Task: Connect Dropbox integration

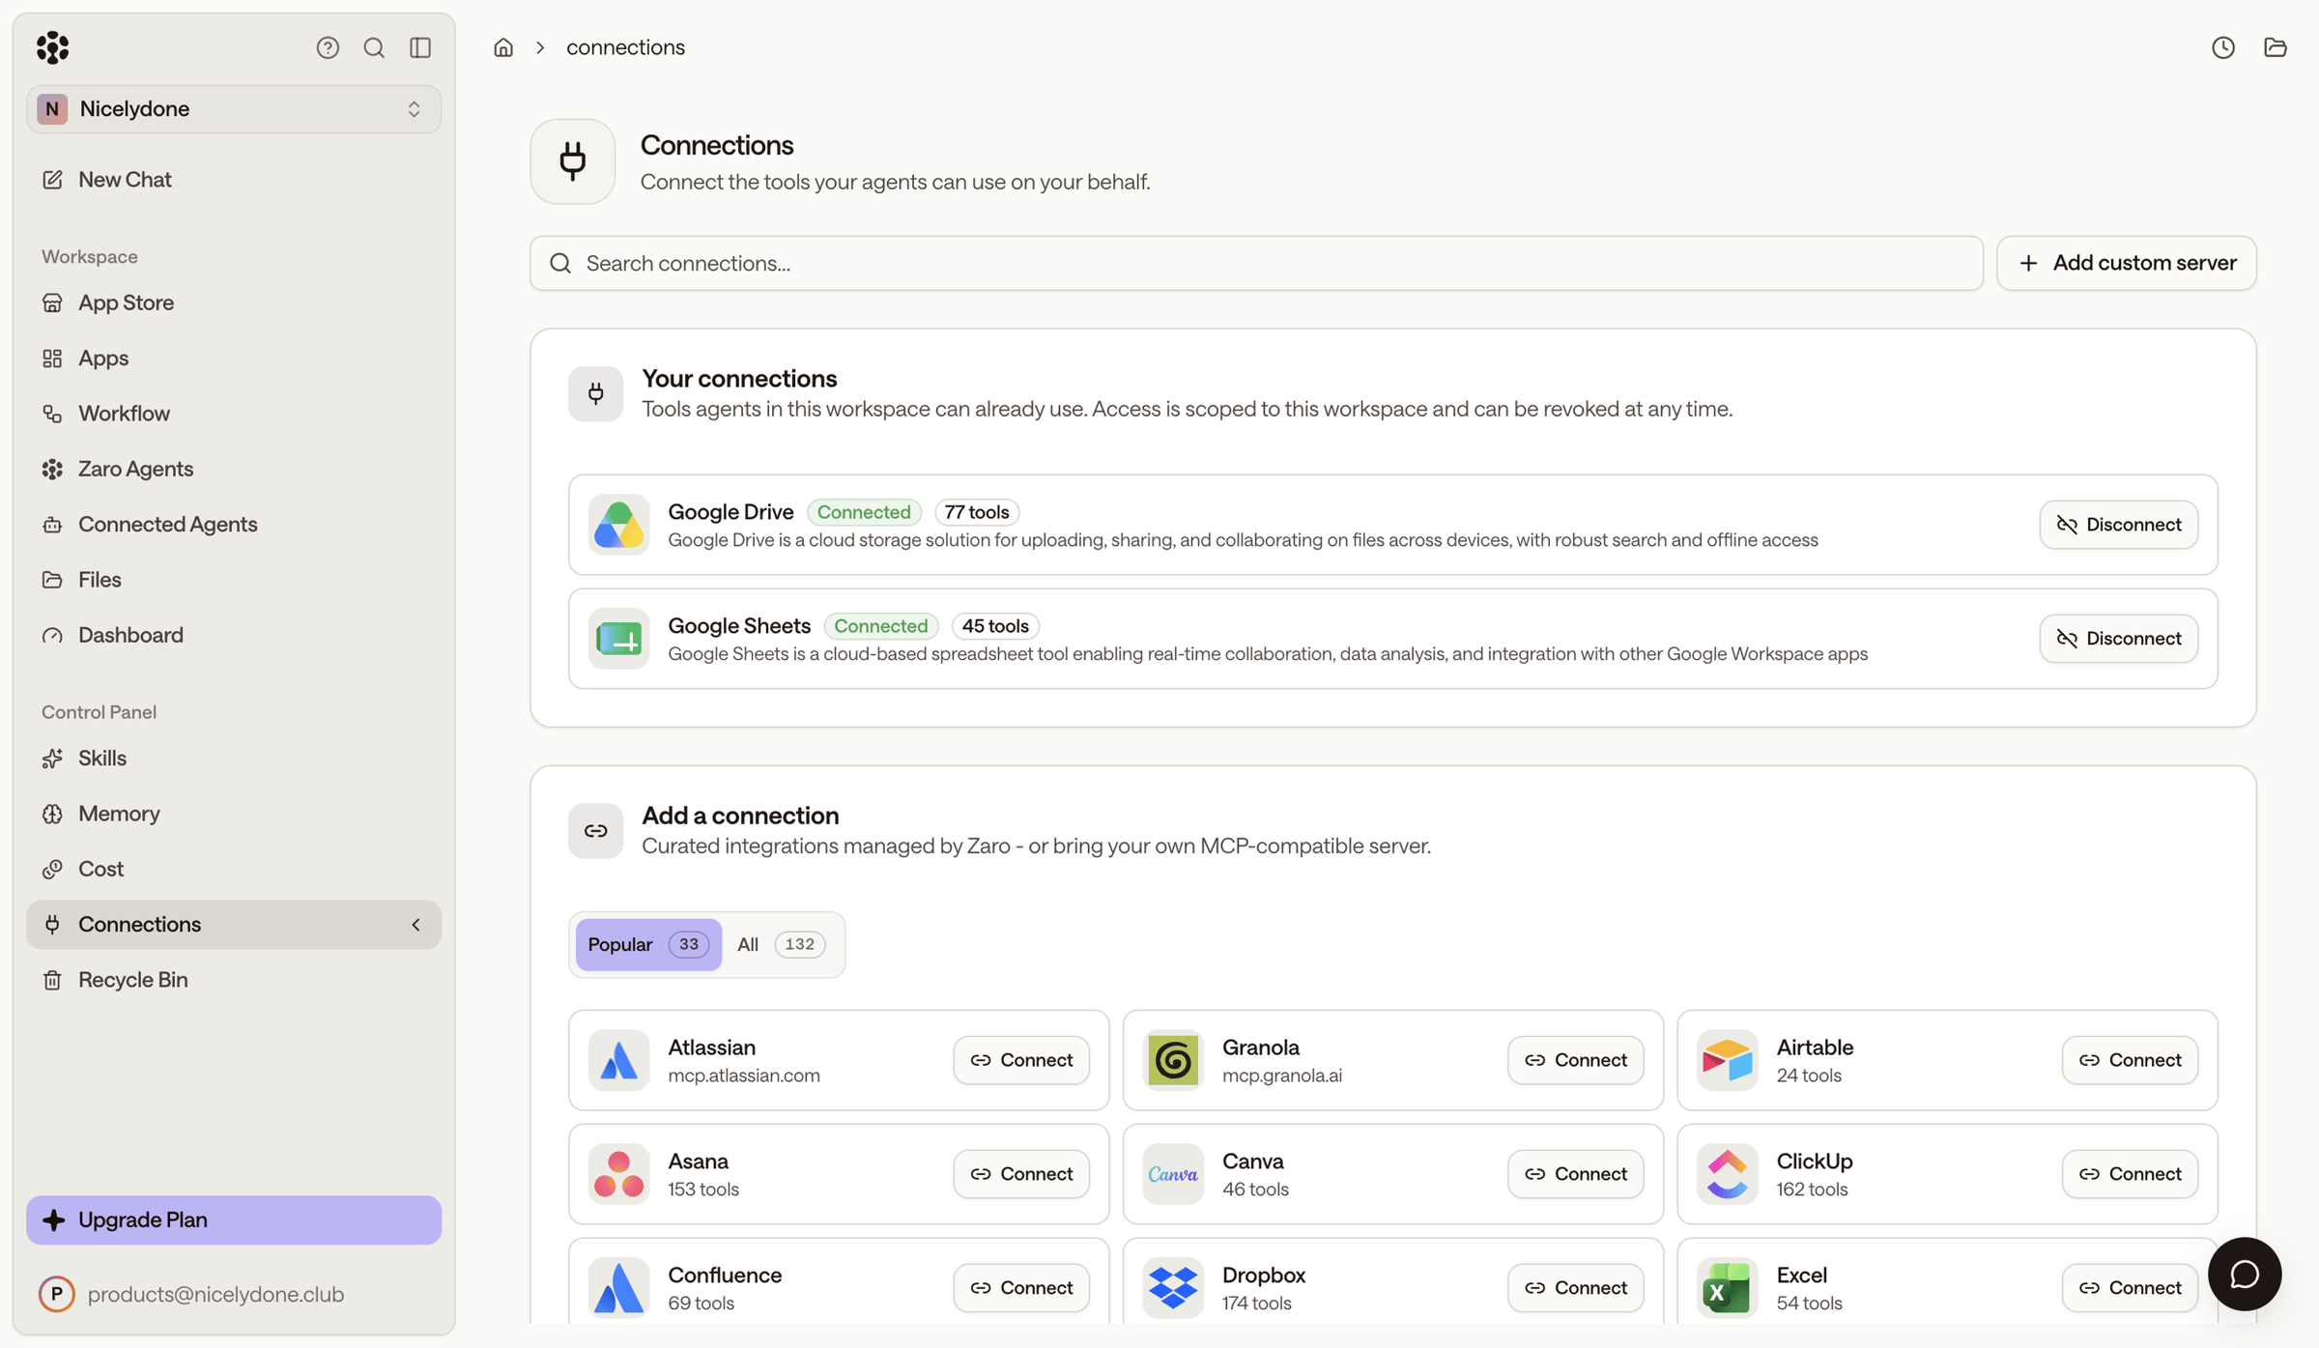Action: tap(1576, 1288)
